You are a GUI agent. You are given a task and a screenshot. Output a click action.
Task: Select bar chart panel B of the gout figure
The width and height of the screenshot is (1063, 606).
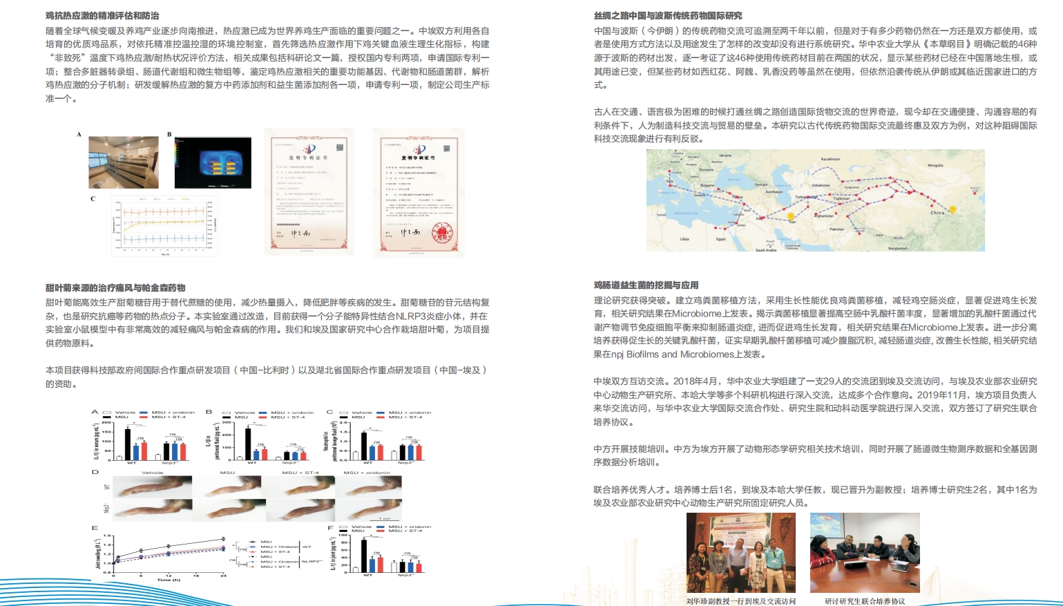click(260, 437)
